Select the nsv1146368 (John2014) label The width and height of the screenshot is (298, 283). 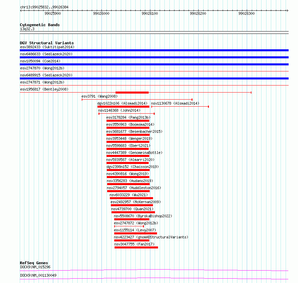click(x=119, y=110)
